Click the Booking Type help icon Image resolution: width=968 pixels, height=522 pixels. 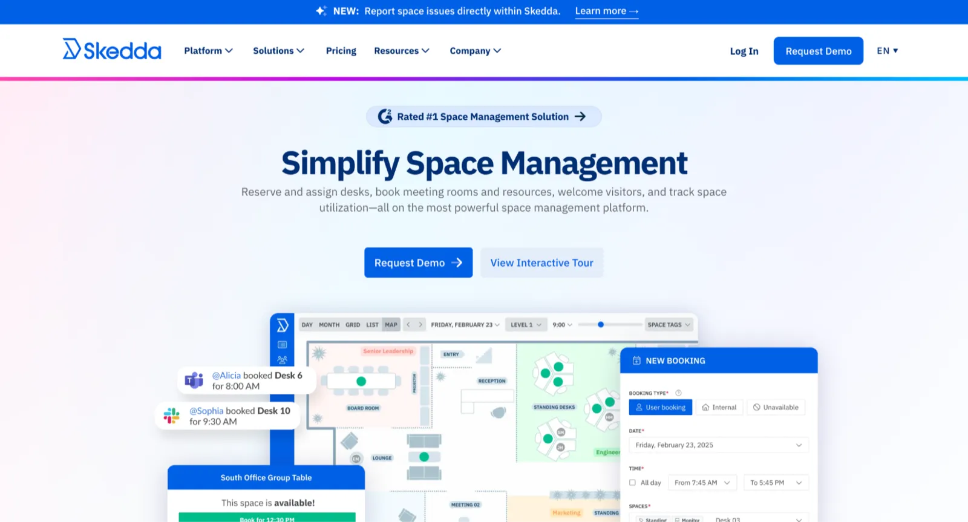tap(678, 393)
